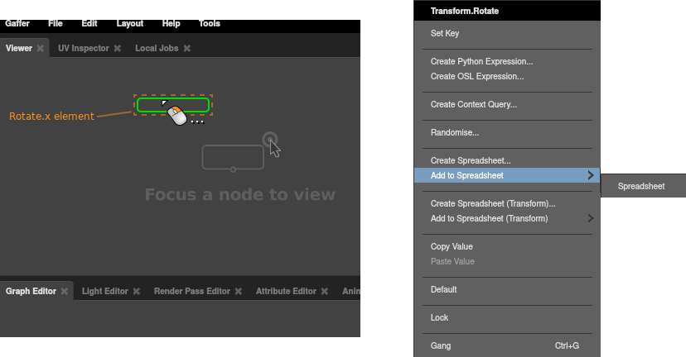
Task: Close the Local Jobs tab
Action: click(x=186, y=49)
